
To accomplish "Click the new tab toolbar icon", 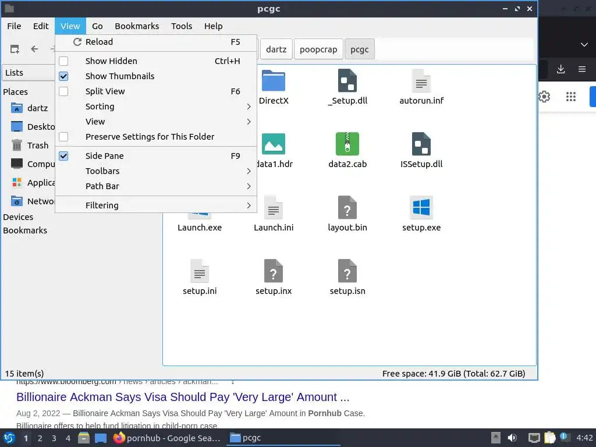I will pos(15,49).
